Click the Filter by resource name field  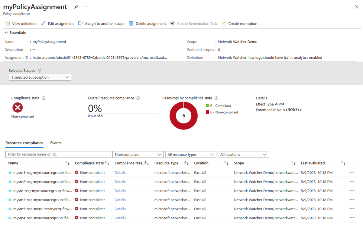pyautogui.click(x=58, y=155)
